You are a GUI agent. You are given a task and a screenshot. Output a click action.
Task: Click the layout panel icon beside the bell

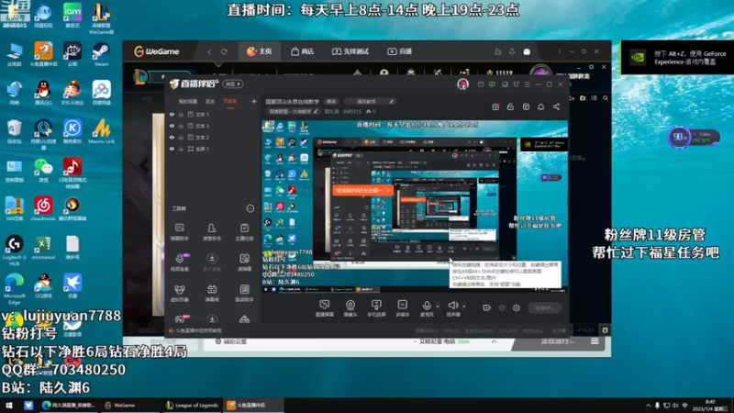pyautogui.click(x=526, y=106)
